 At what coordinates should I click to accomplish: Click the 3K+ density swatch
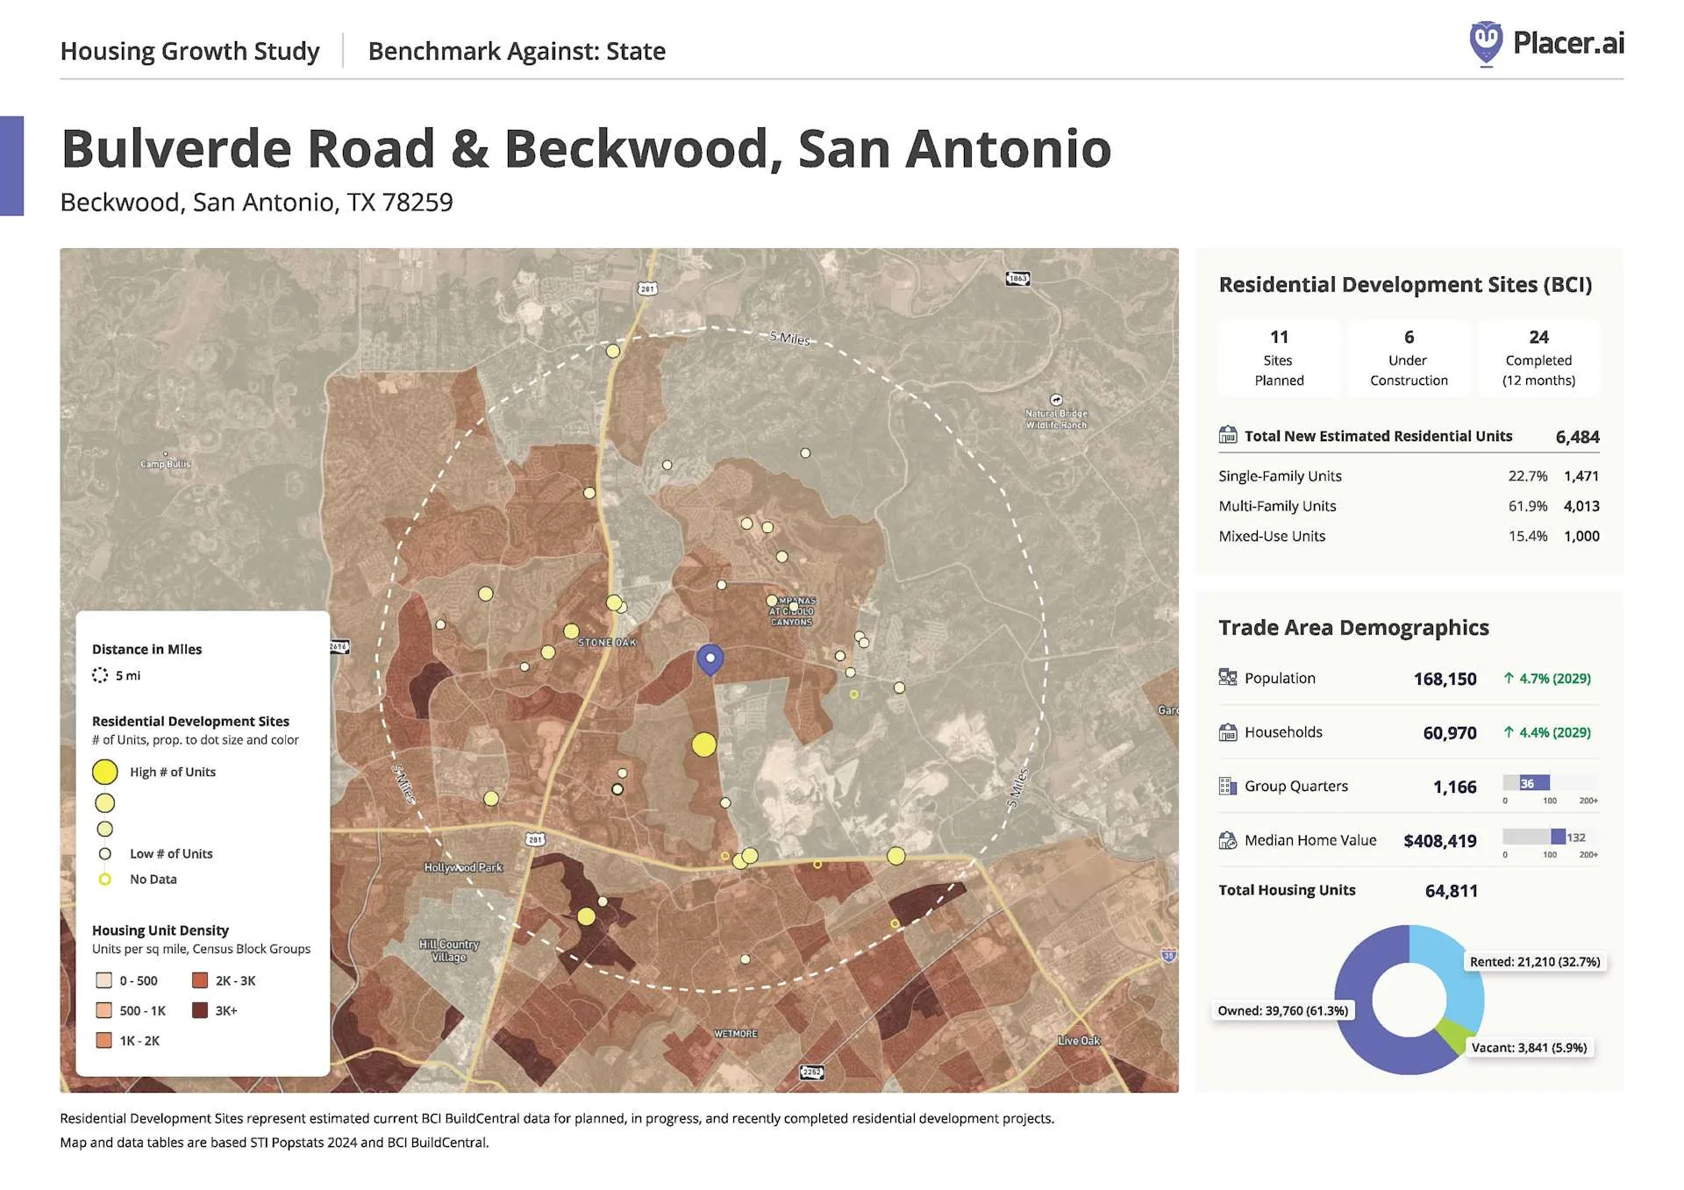(200, 1010)
